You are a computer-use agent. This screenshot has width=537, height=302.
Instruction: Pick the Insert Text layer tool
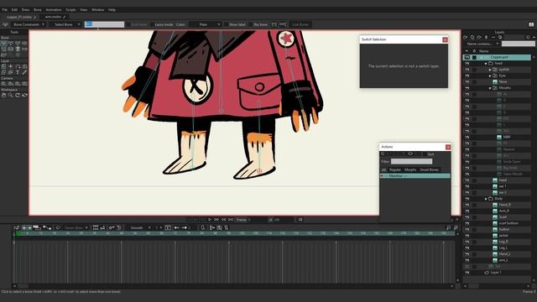[x=18, y=72]
